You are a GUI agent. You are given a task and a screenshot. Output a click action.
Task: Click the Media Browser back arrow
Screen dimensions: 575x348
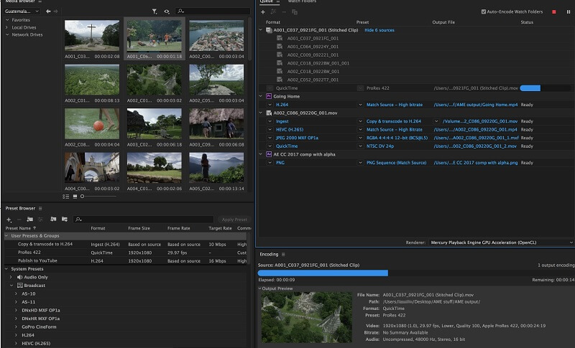(48, 11)
